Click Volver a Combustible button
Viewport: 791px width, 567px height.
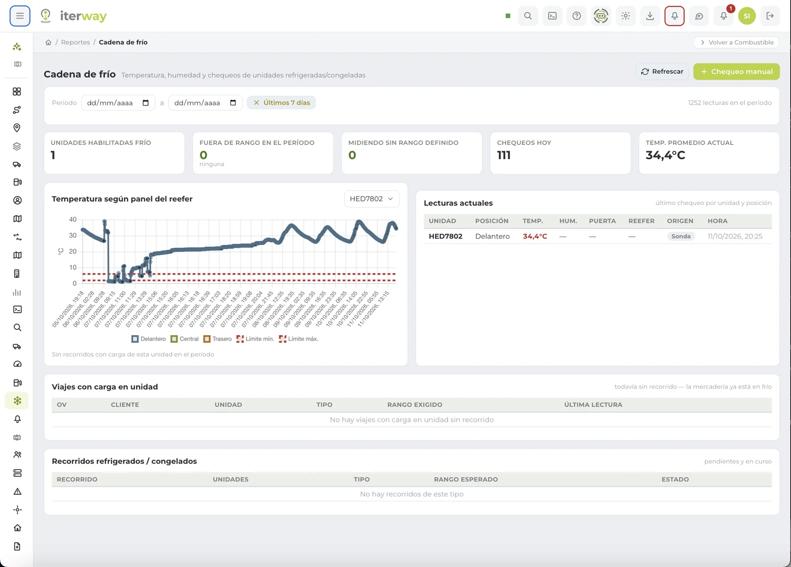click(737, 42)
